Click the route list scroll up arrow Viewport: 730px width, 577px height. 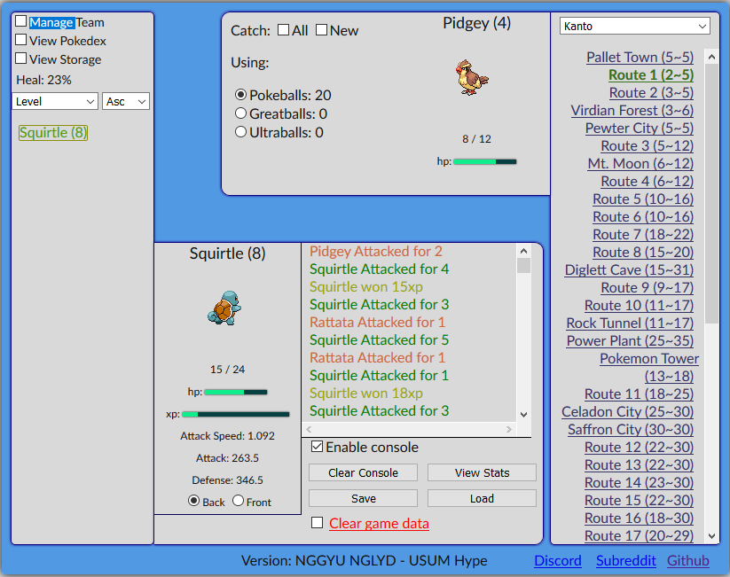712,57
